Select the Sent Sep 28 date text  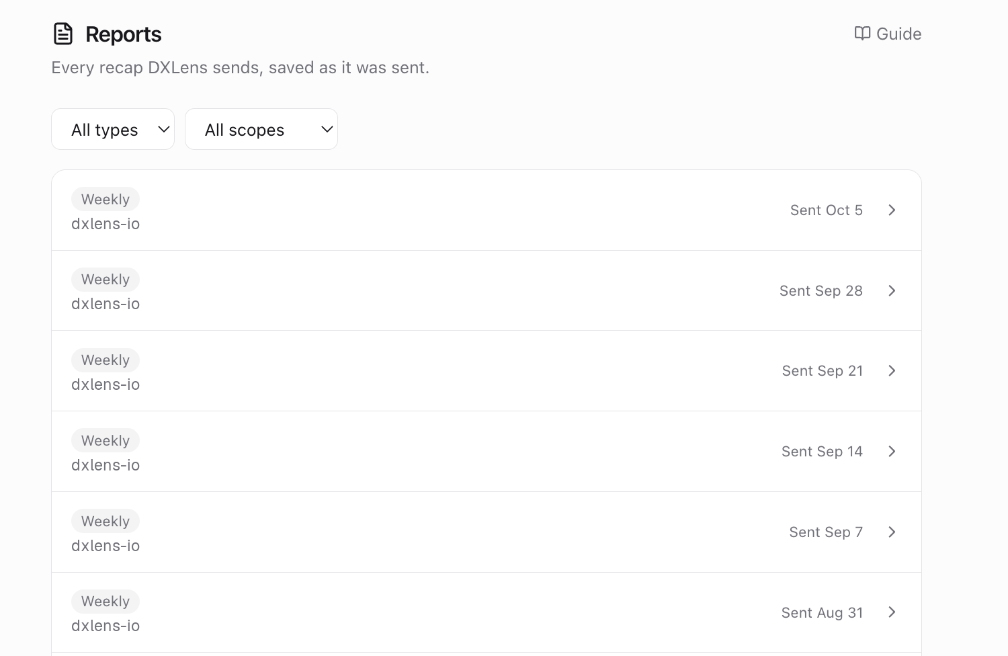point(821,290)
